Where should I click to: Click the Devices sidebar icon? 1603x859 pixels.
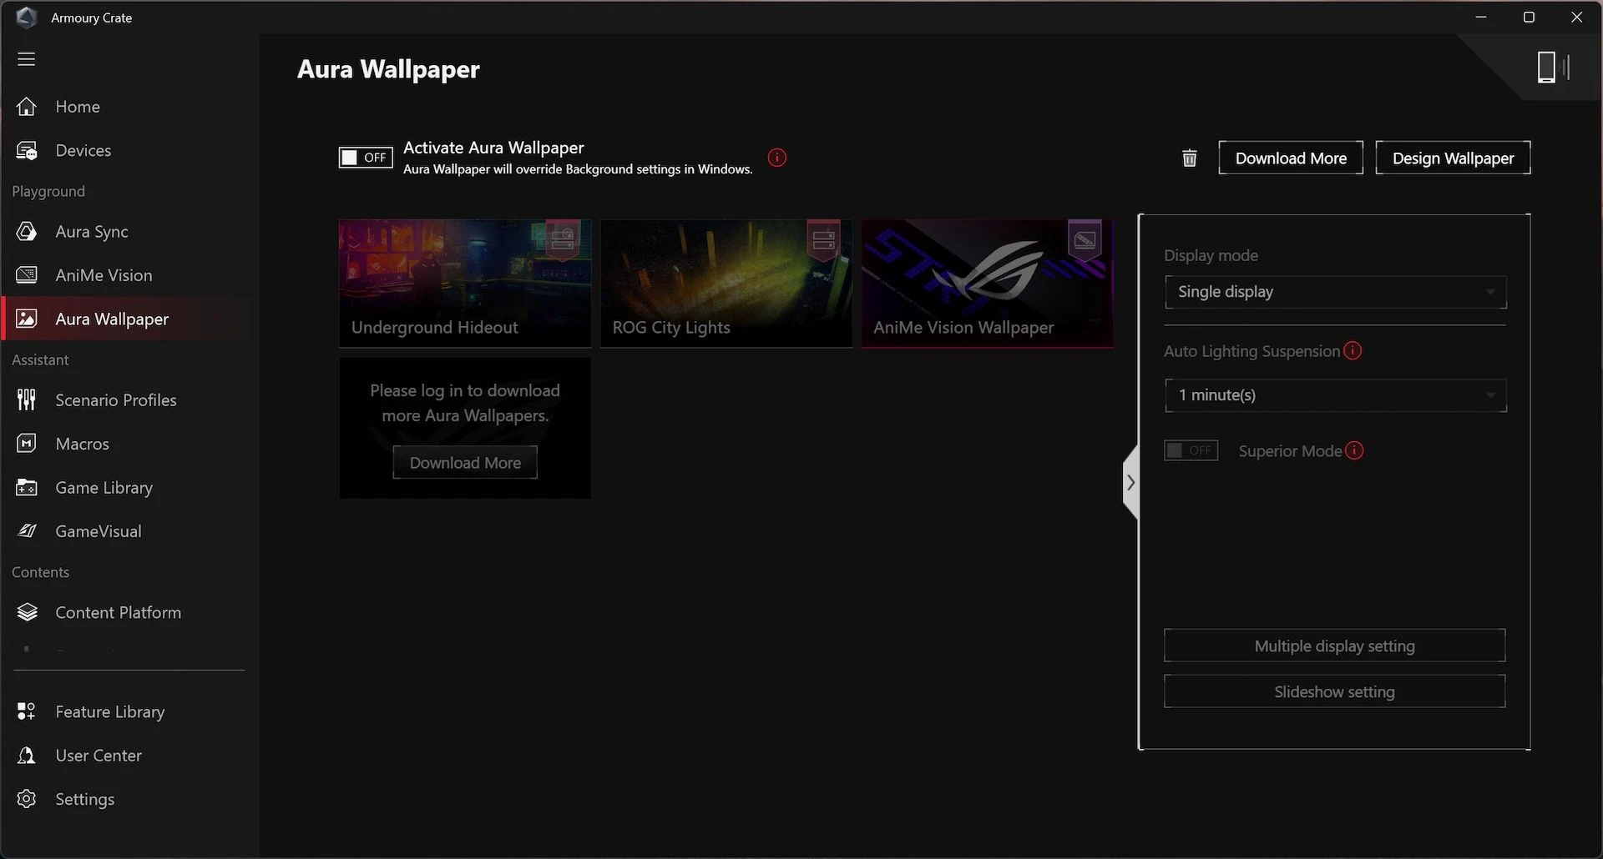click(27, 151)
